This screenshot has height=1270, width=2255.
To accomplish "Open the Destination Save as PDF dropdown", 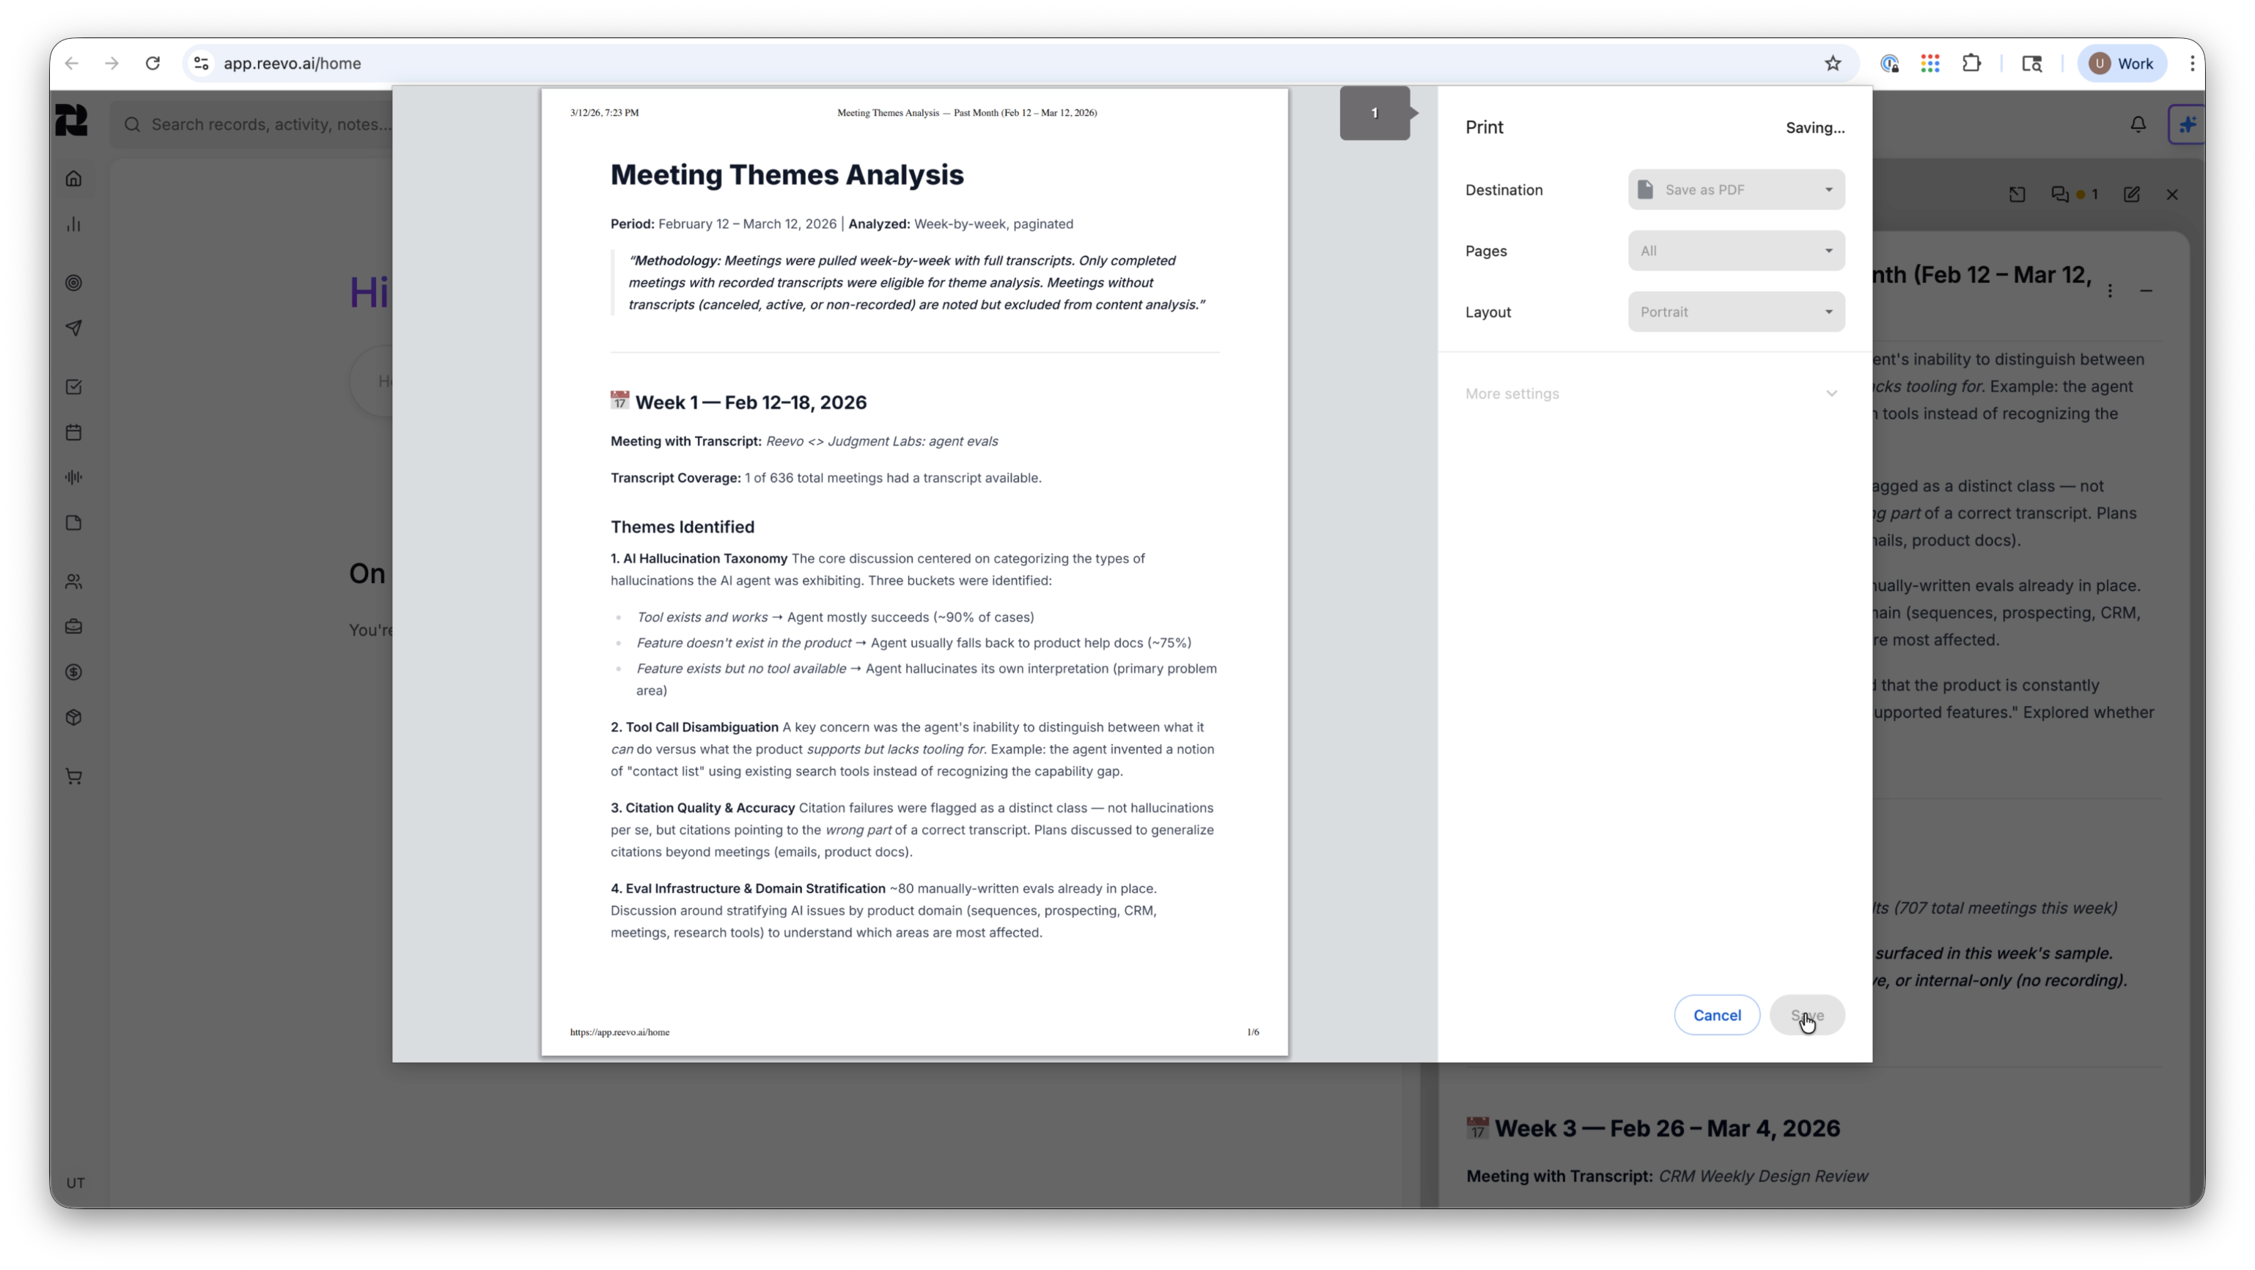I will [1736, 190].
